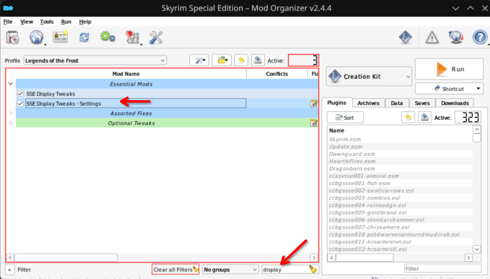Image resolution: width=490 pixels, height=279 pixels.
Task: Open the Notifications warning triangle icon
Action: (x=432, y=38)
